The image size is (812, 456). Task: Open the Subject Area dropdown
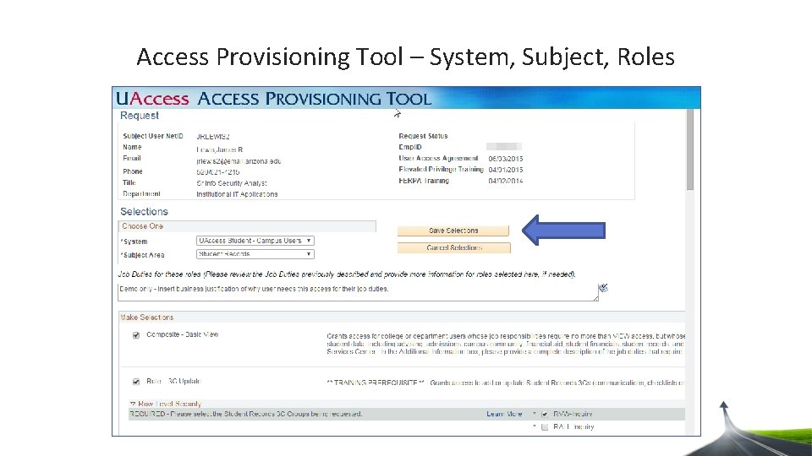pyautogui.click(x=255, y=254)
